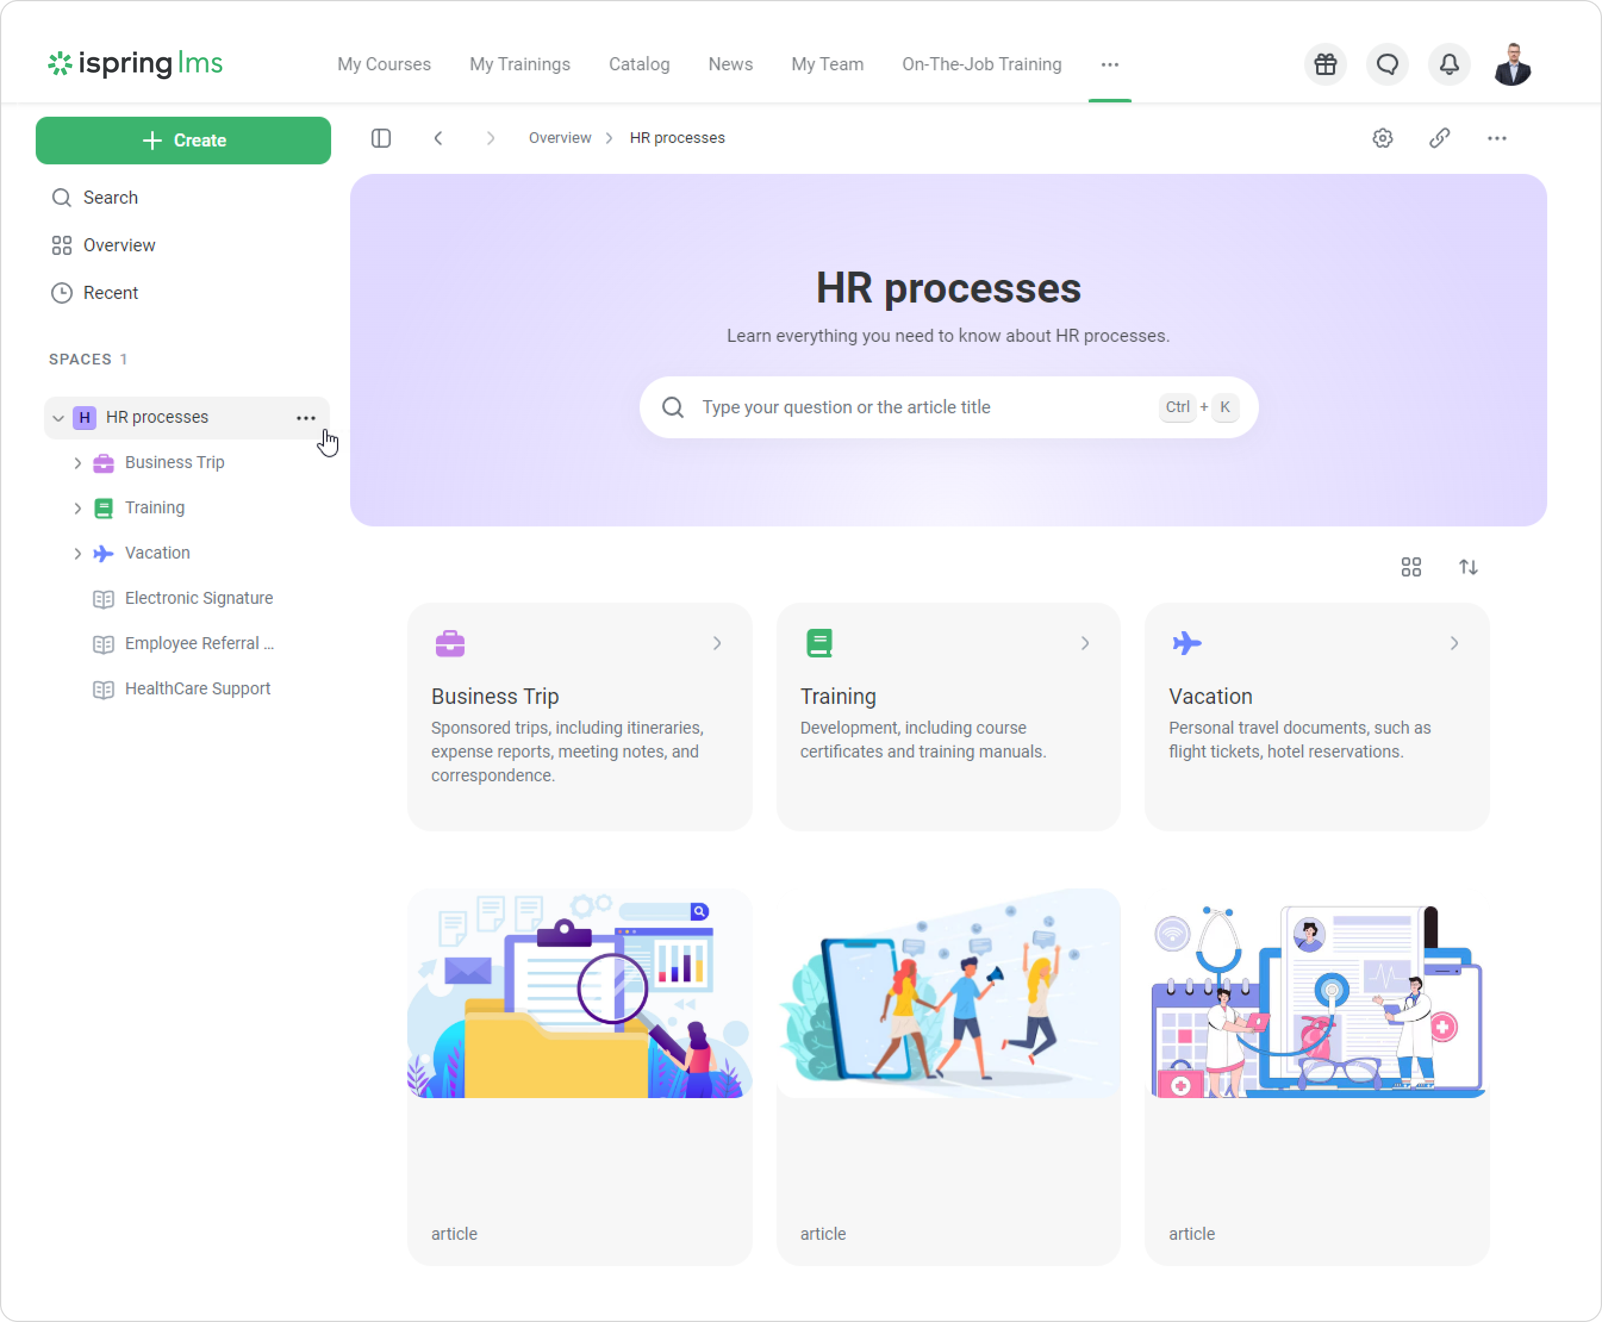Copy link with the chain icon

(x=1439, y=138)
